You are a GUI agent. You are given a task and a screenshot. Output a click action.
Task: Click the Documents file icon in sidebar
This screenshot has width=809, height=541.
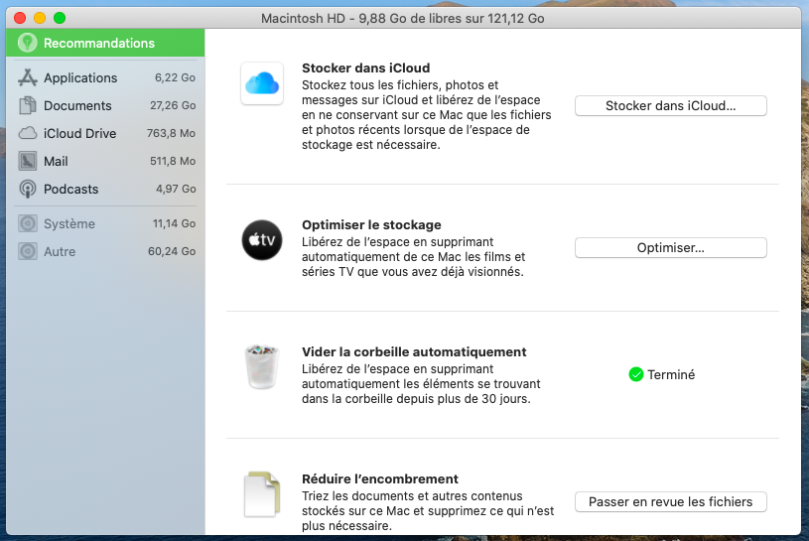click(x=28, y=106)
